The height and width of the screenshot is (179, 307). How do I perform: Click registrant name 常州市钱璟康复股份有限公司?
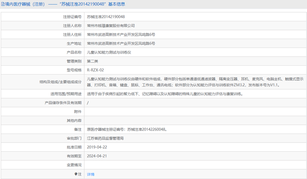pyautogui.click(x=111, y=26)
